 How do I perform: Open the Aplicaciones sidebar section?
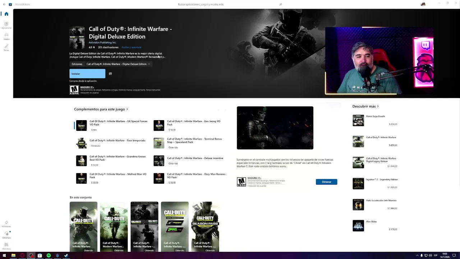[6, 25]
